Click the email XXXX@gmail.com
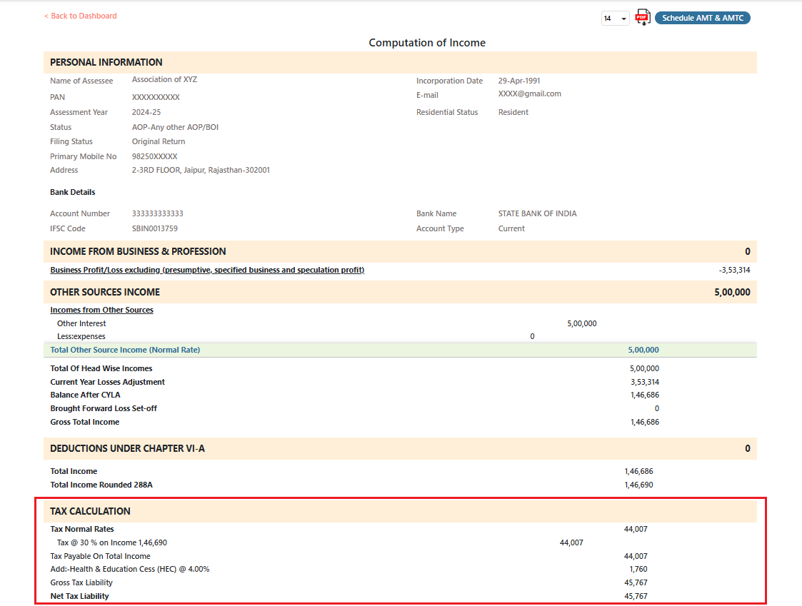 529,94
